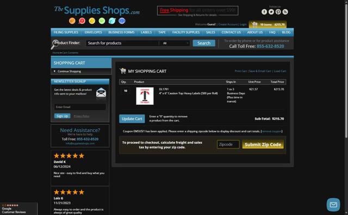Open Envelopes menu
The image size is (348, 215).
pyautogui.click(x=93, y=33)
